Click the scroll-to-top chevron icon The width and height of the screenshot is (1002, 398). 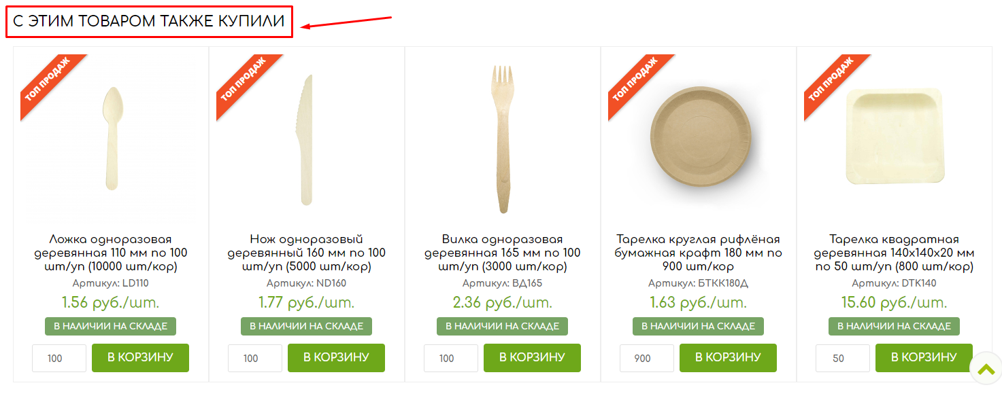[985, 369]
